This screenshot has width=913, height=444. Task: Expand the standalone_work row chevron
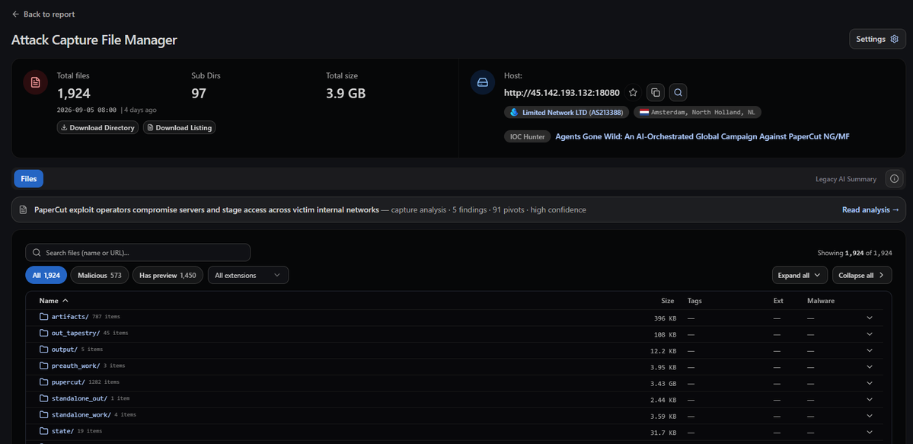pos(870,416)
